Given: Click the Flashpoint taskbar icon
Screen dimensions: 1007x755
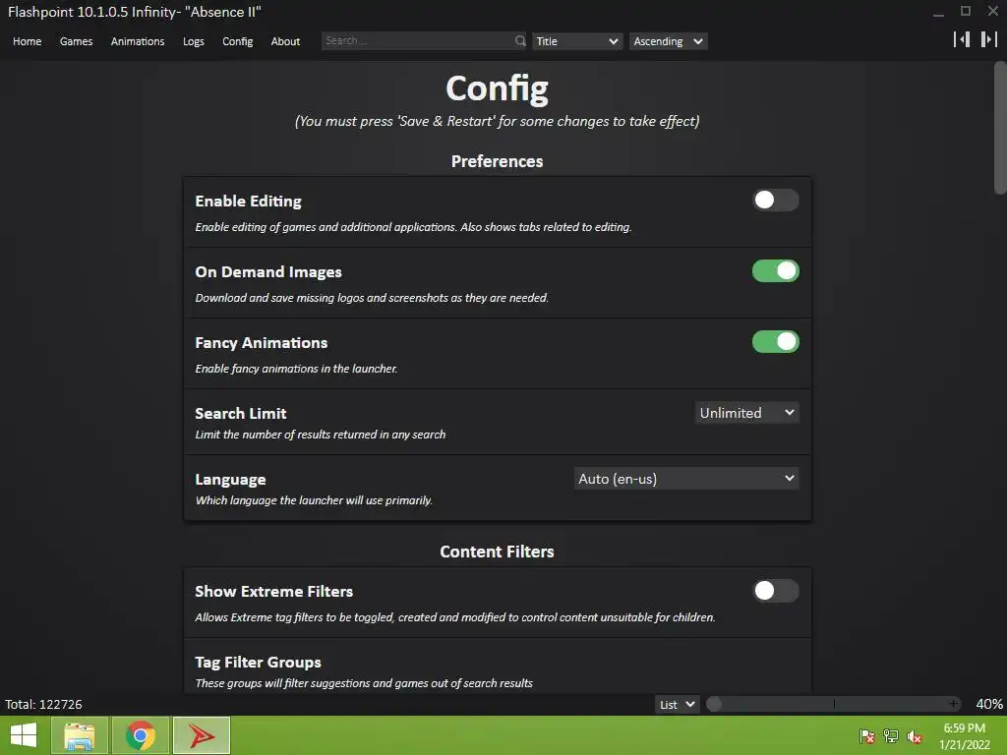Looking at the screenshot, I should pyautogui.click(x=202, y=735).
